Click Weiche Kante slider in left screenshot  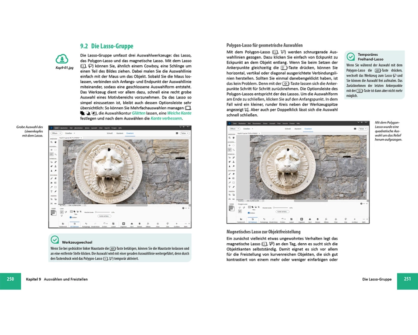[103, 212]
